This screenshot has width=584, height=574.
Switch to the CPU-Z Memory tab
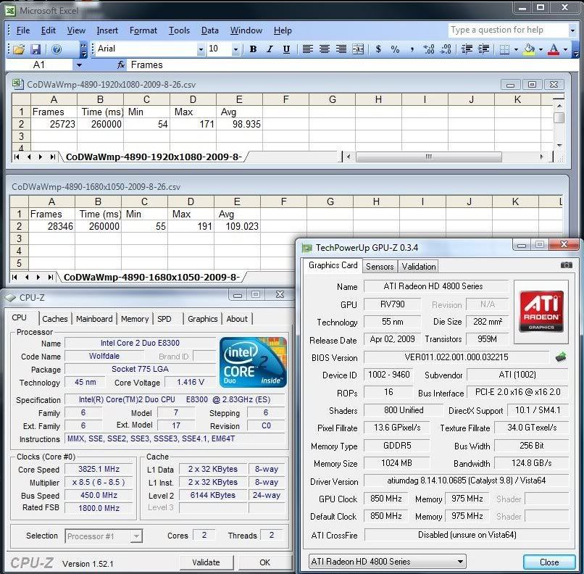tap(135, 319)
